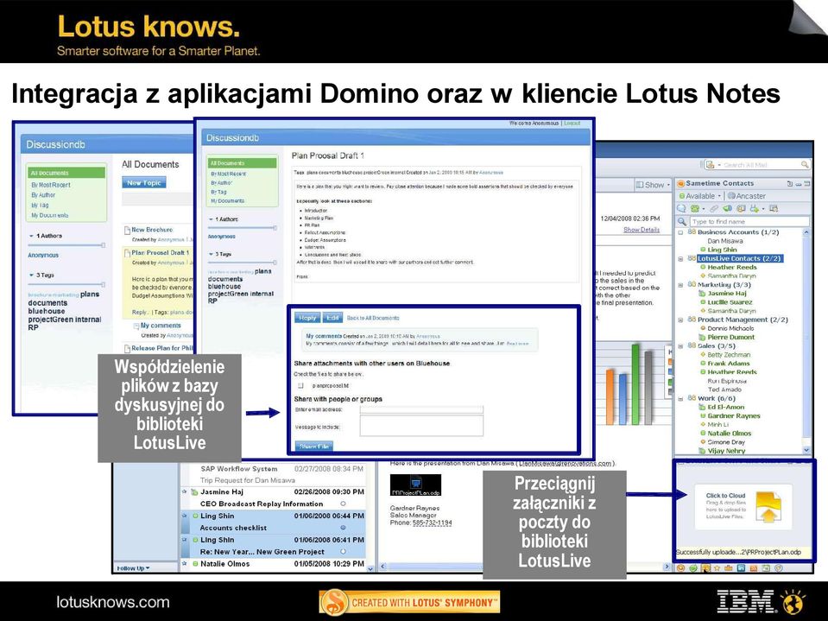Collapse the Work contacts group

coord(680,399)
